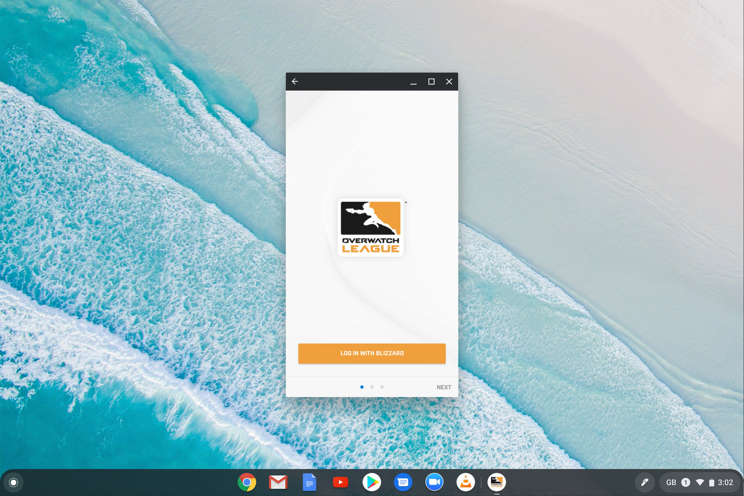
Task: Open YouTube from the shelf
Action: coord(340,482)
